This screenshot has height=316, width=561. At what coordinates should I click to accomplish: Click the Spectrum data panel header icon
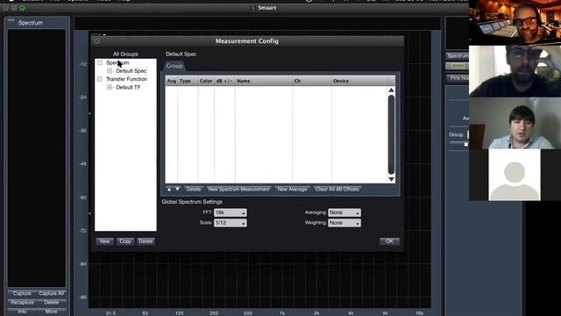pyautogui.click(x=11, y=21)
